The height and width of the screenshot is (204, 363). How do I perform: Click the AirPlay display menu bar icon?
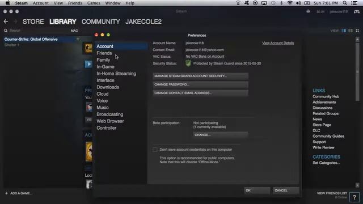tap(264, 3)
